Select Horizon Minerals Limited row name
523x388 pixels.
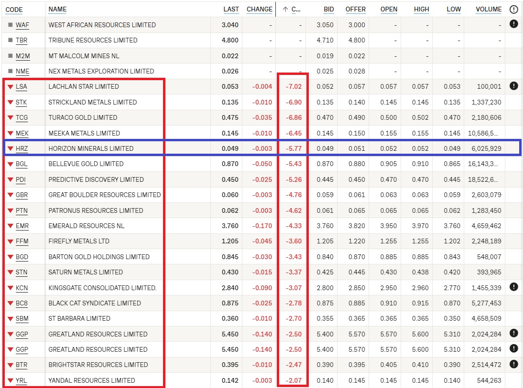(x=91, y=148)
